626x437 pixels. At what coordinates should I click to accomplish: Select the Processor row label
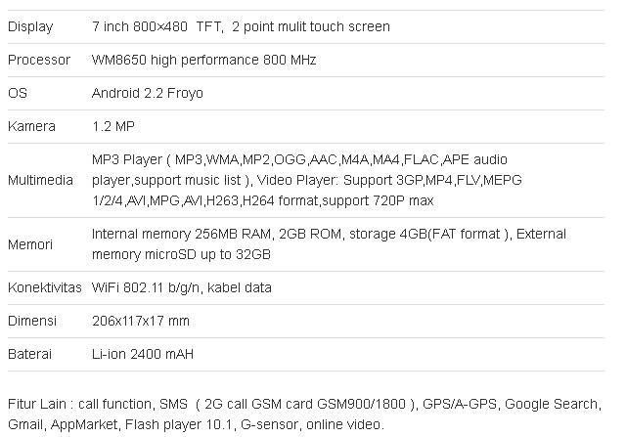point(39,60)
